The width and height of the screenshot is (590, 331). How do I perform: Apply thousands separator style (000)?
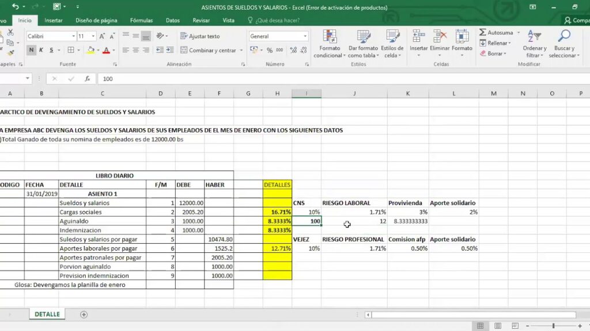point(279,50)
